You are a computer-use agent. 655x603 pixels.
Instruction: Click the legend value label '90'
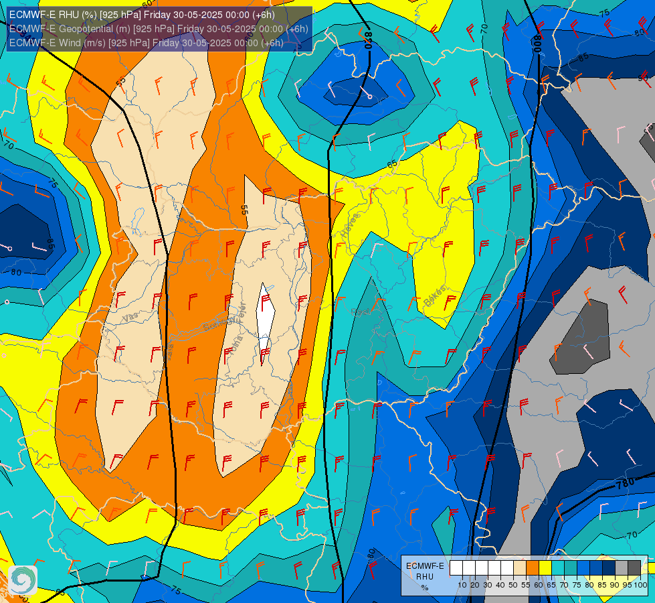[x=614, y=585]
